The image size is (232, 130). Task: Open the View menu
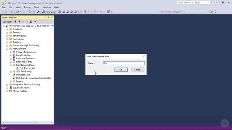click(x=18, y=7)
